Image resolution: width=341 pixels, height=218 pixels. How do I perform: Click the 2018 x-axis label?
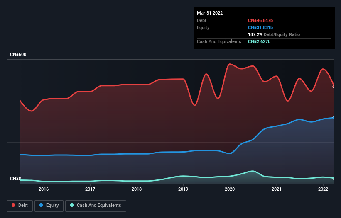137,189
